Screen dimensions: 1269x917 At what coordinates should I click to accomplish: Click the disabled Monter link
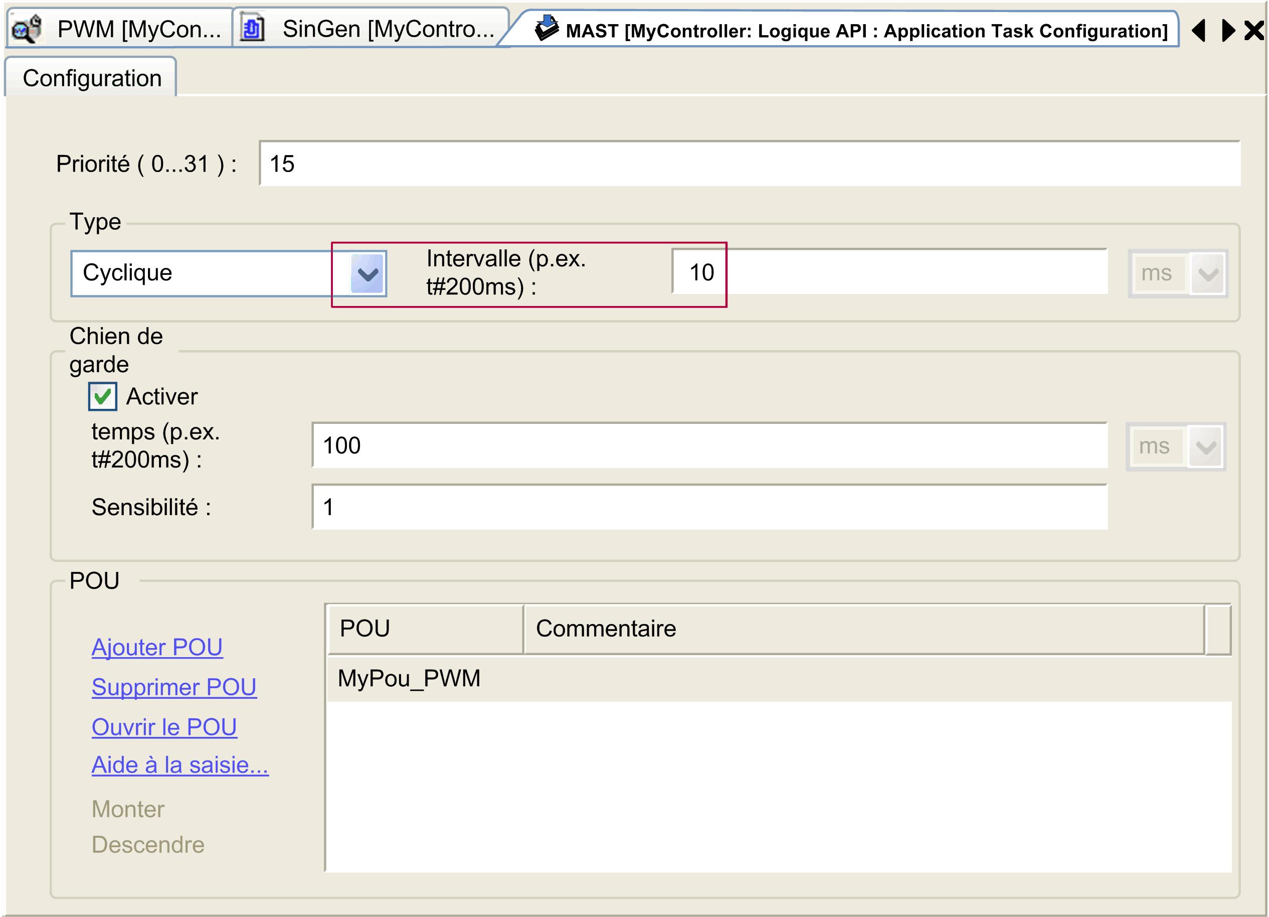[x=128, y=809]
